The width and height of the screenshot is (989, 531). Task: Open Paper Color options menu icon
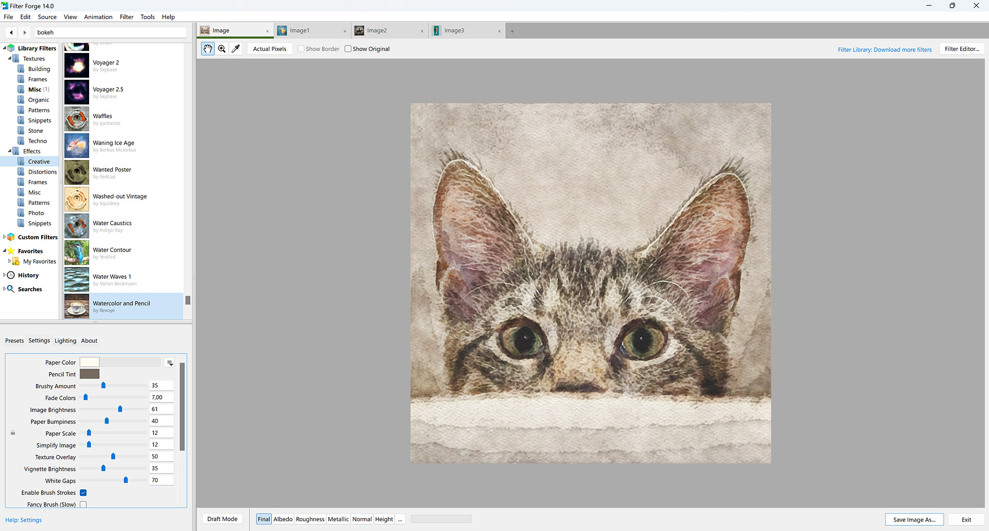coord(169,363)
